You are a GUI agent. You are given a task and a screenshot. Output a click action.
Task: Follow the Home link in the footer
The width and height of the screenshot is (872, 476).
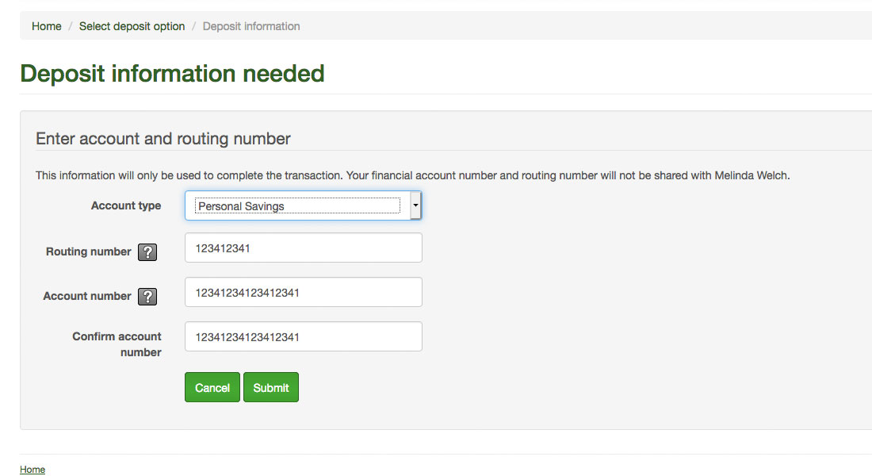click(33, 470)
